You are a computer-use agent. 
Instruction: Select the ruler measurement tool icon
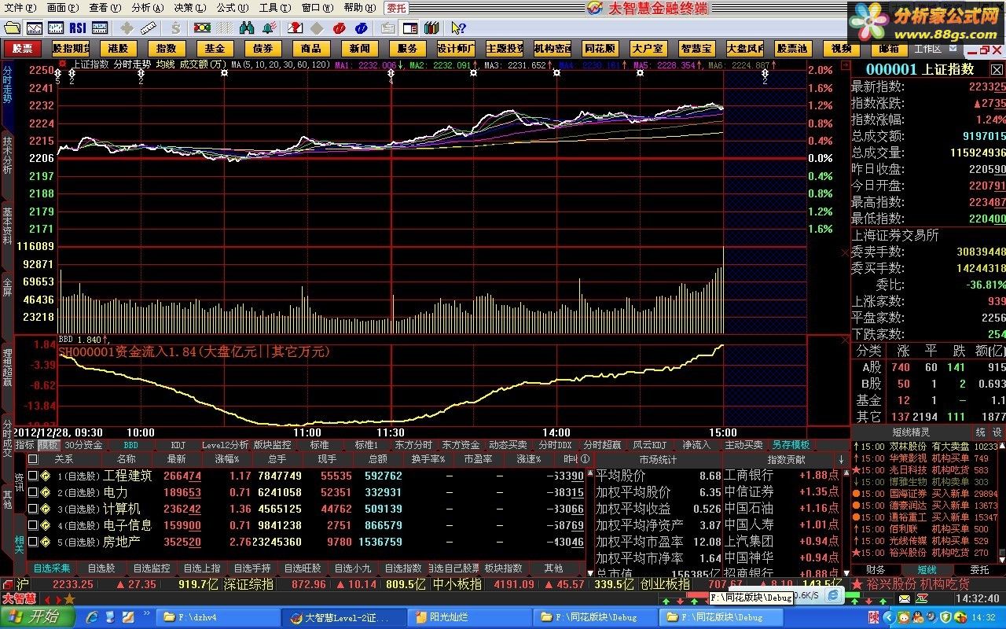tap(148, 28)
